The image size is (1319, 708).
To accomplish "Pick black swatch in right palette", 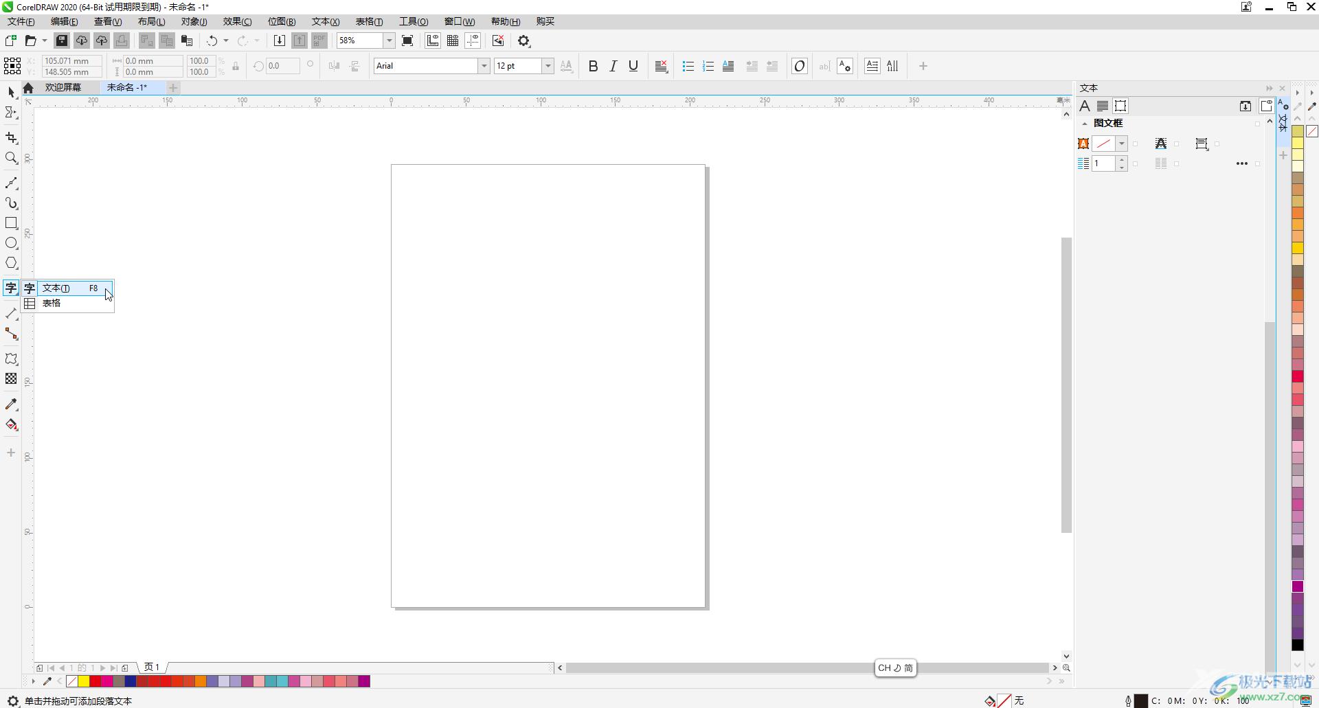I will click(x=1298, y=645).
